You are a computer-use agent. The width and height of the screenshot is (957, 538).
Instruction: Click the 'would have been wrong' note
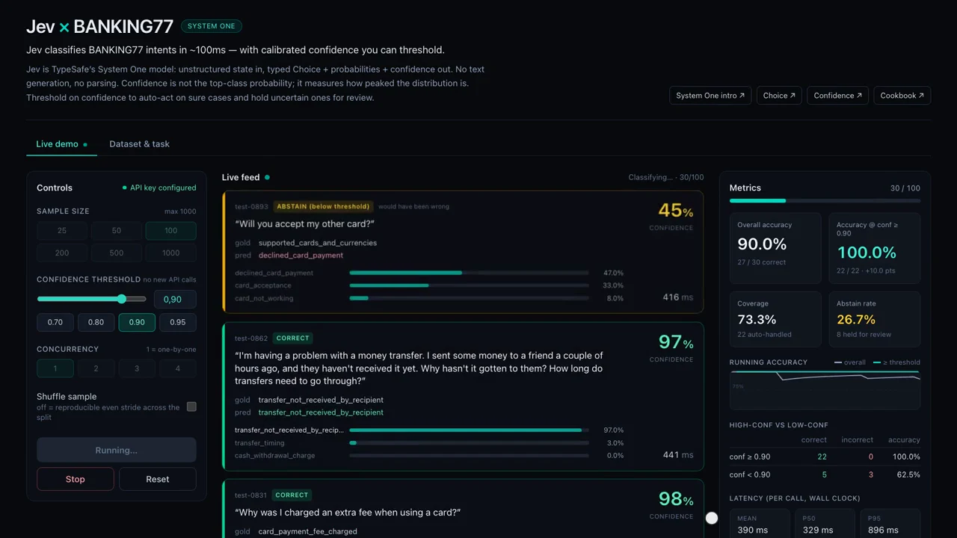click(413, 206)
